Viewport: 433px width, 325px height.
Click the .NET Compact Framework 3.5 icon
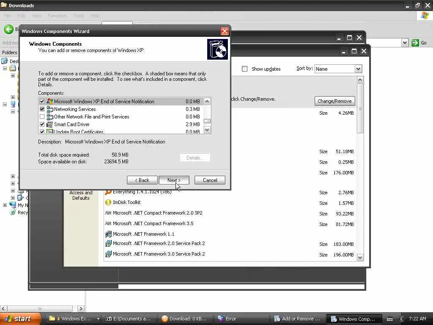pyautogui.click(x=108, y=223)
